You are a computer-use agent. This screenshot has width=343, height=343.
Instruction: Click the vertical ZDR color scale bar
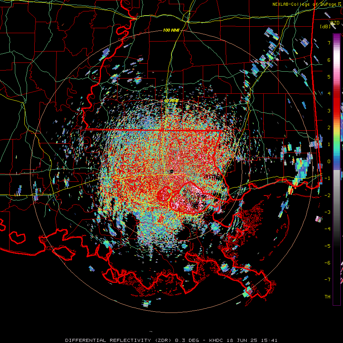pos(337,169)
